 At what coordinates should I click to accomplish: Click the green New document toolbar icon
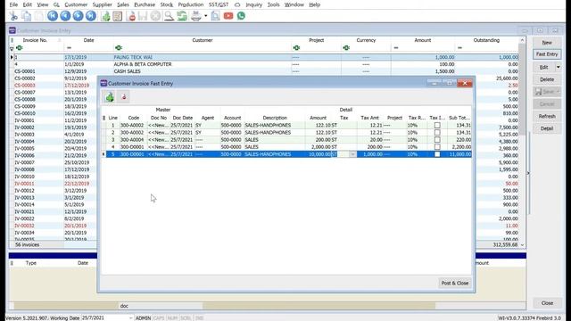(105, 16)
